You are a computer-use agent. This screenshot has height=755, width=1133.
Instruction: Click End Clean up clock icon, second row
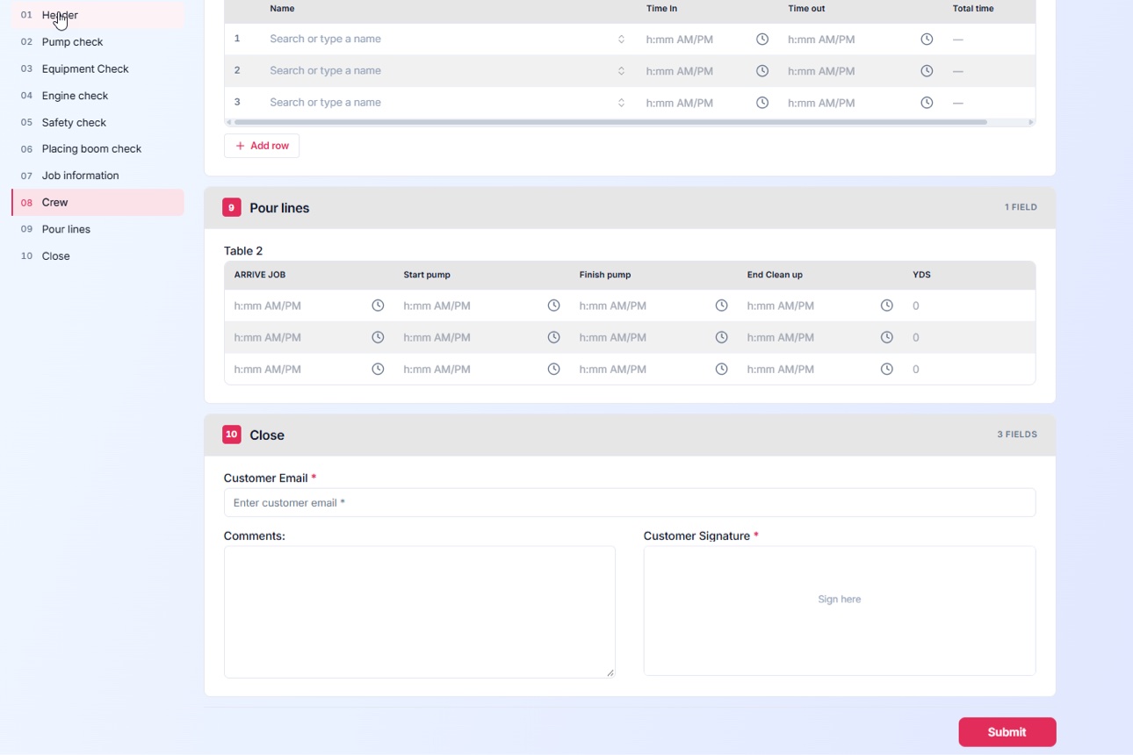point(887,337)
